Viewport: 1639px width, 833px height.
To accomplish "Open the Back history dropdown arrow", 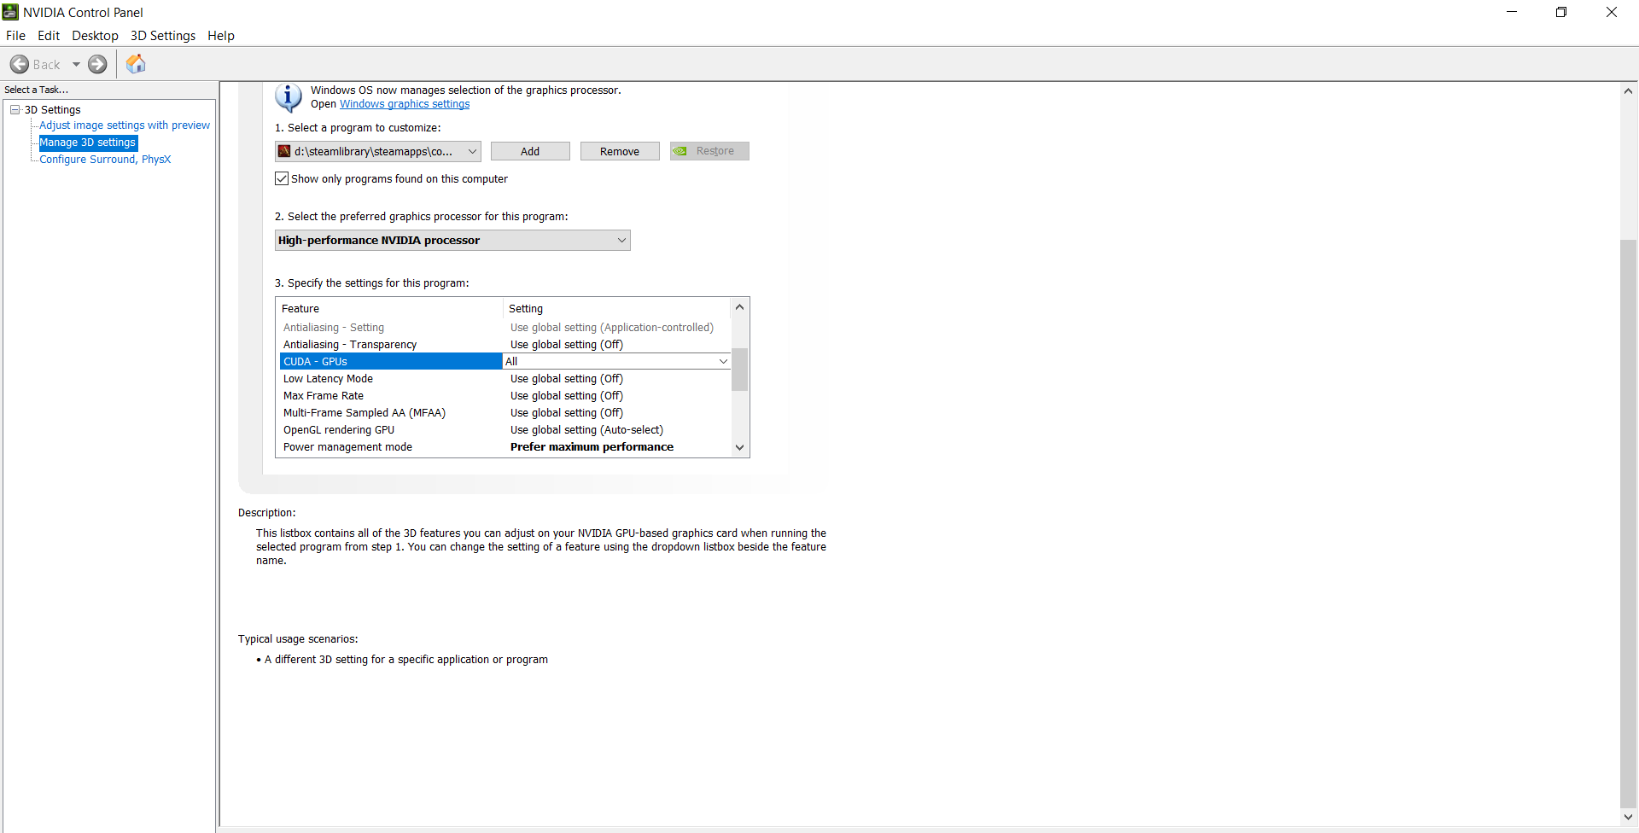I will coord(76,64).
